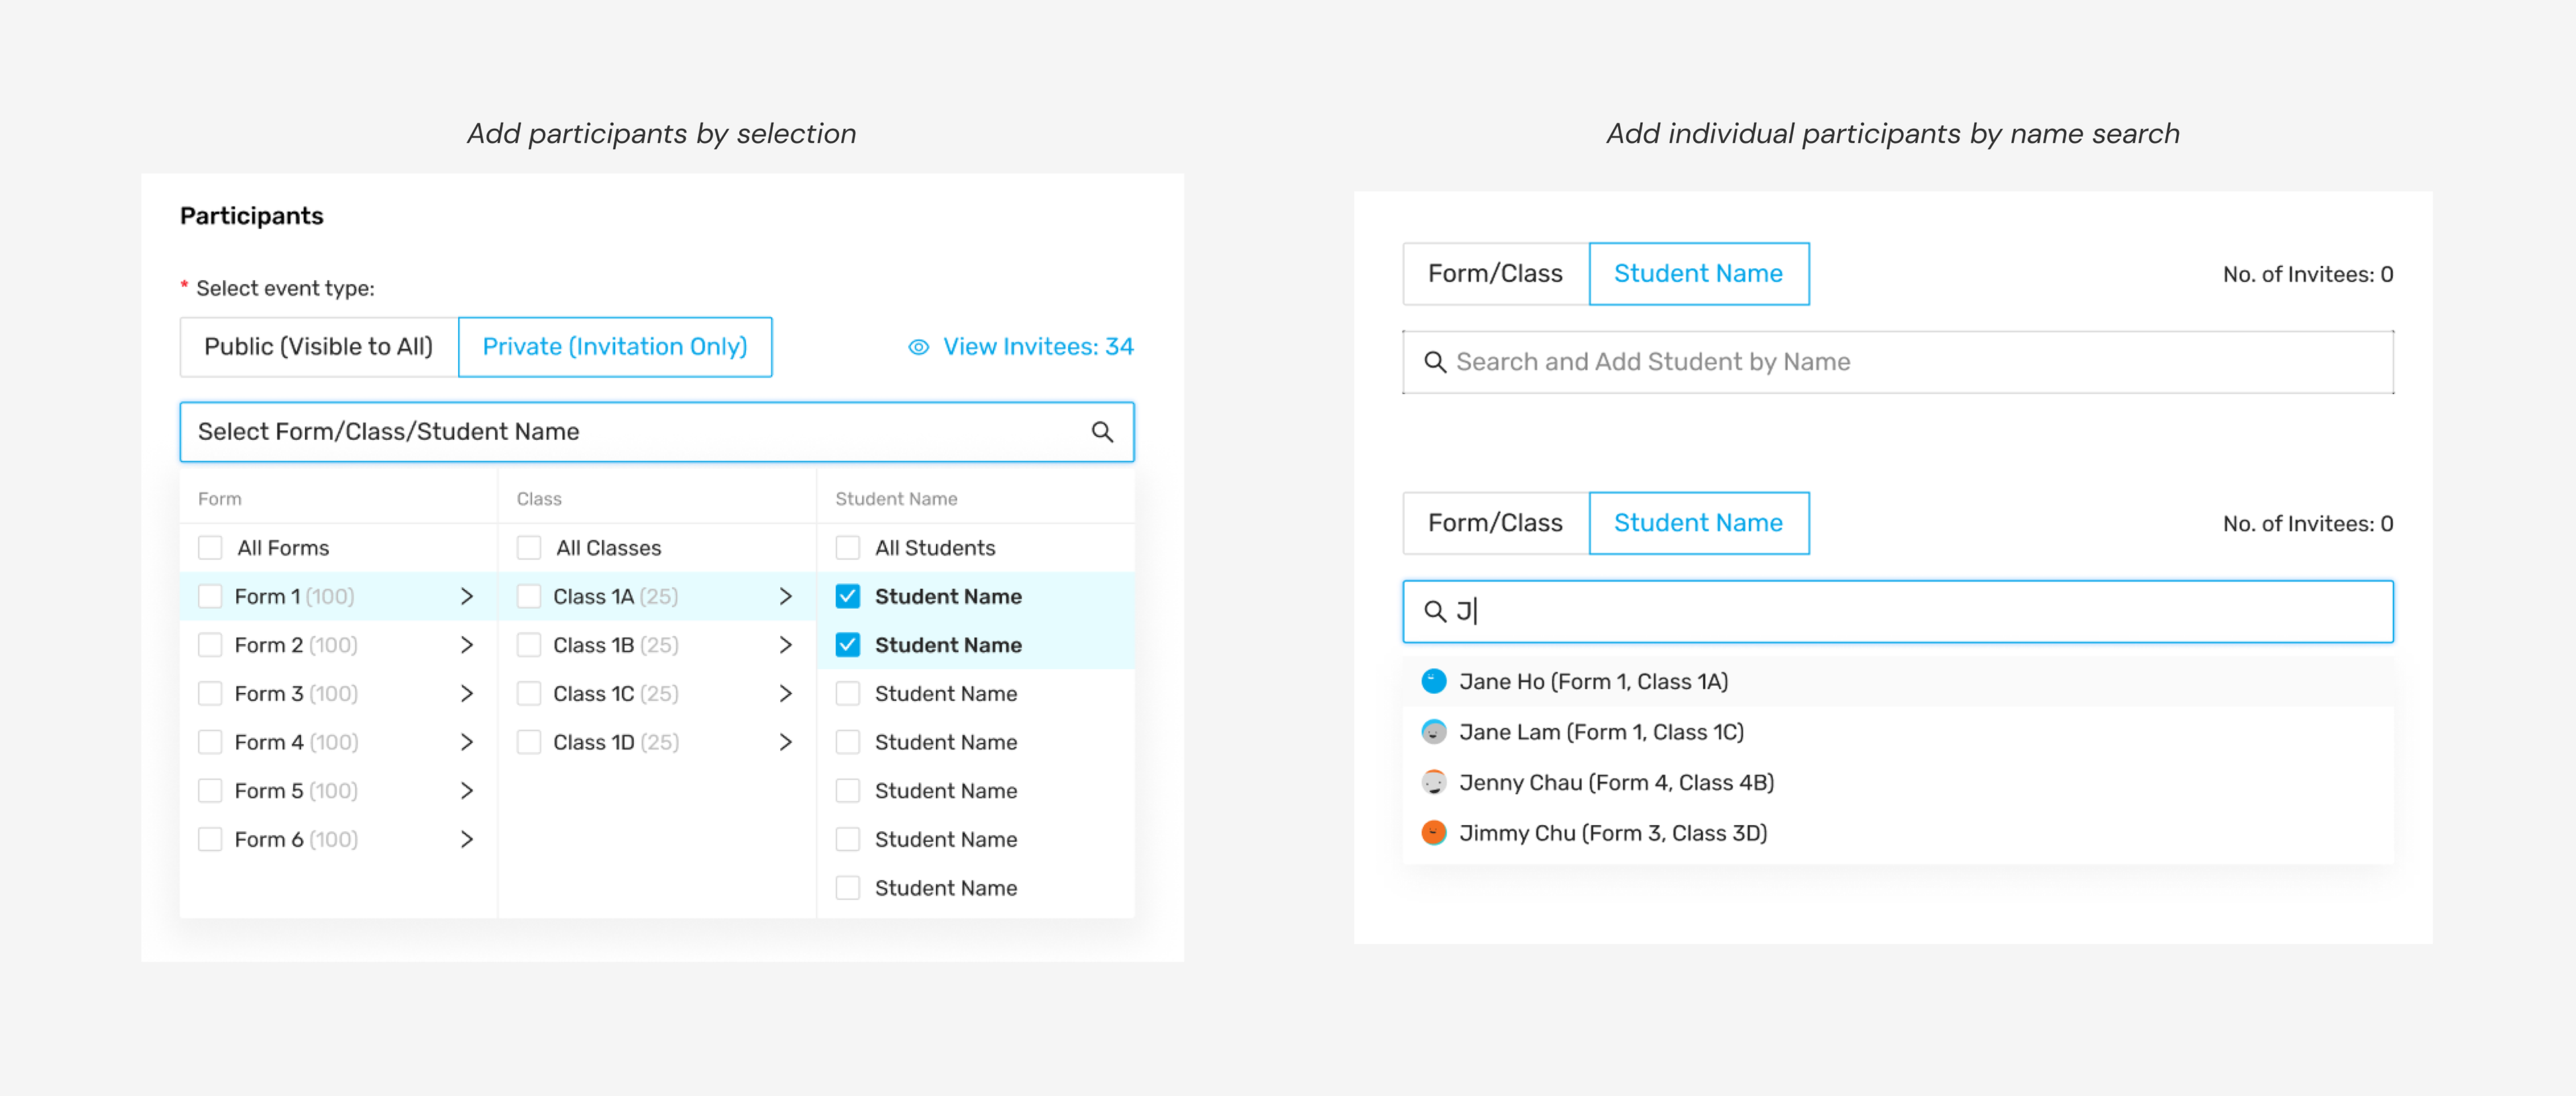Select Public (Visible to All) event type

(x=319, y=347)
